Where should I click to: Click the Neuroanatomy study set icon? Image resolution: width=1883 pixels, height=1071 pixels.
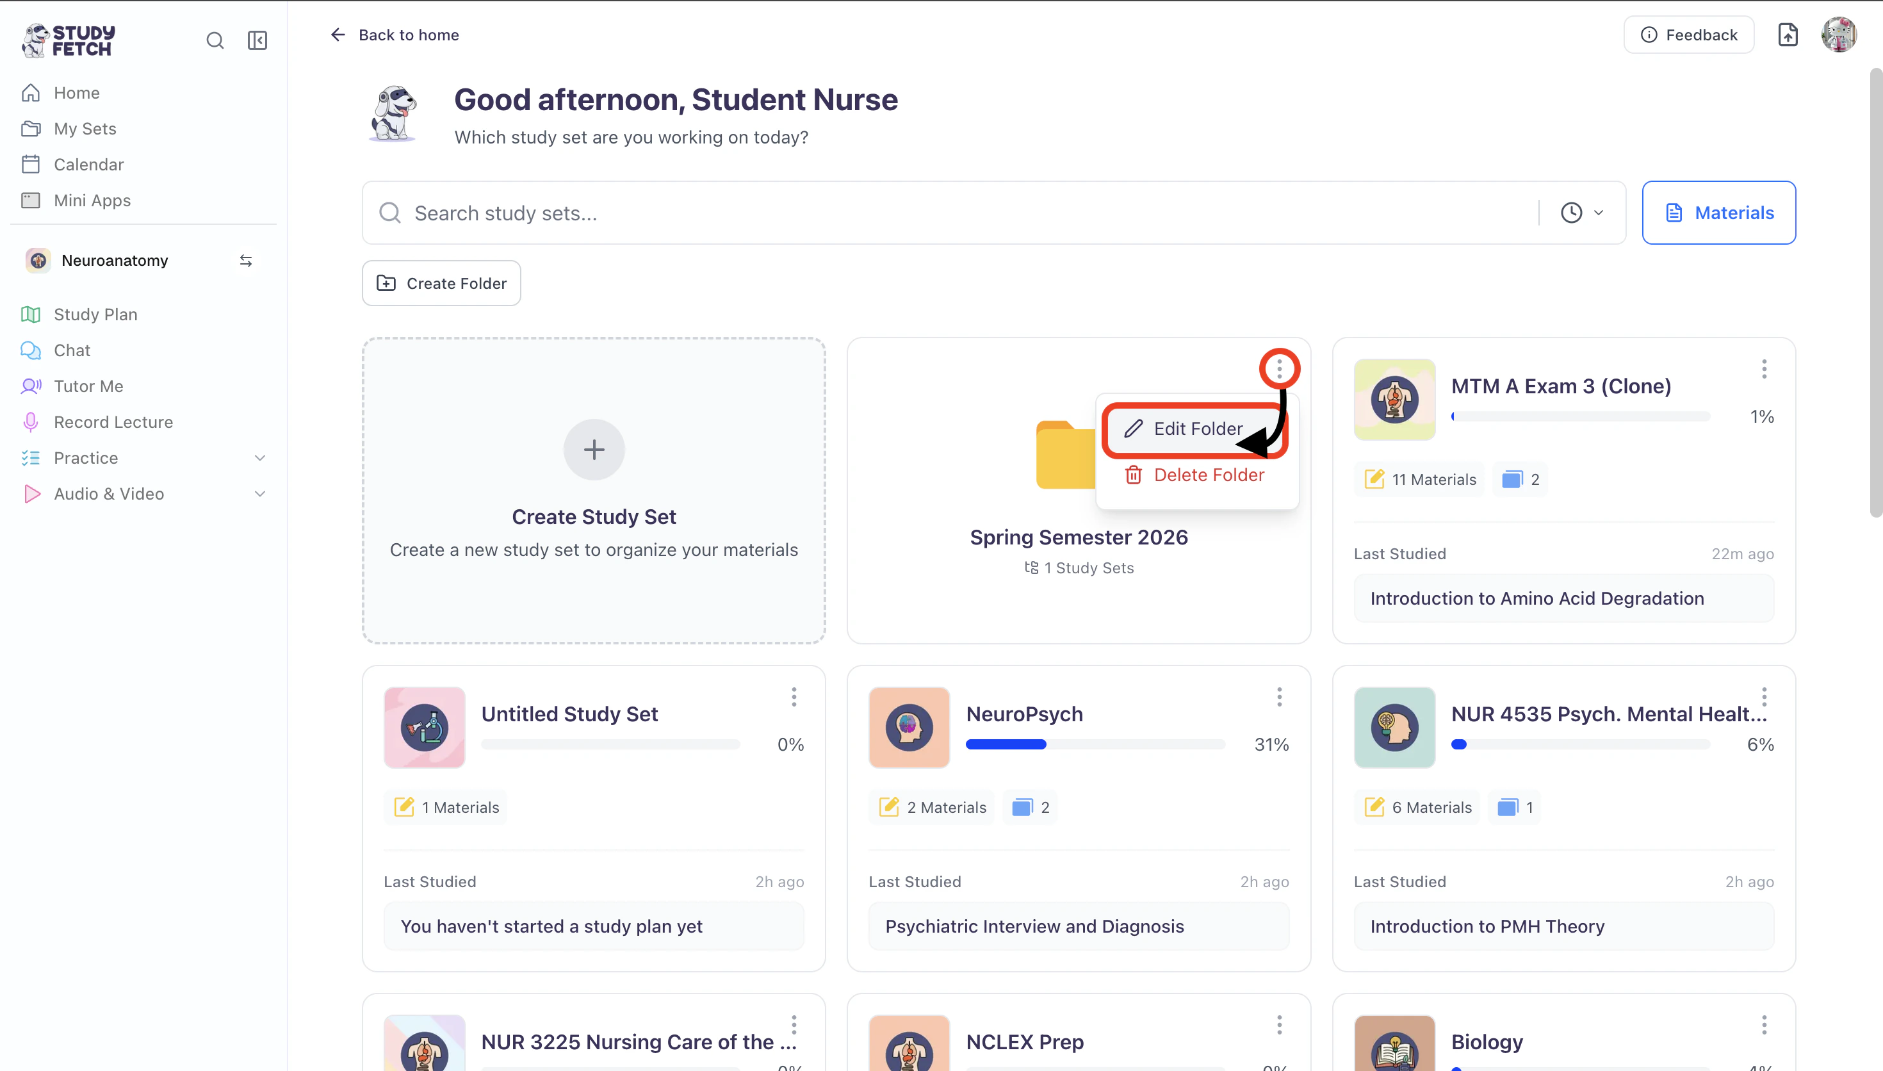pyautogui.click(x=38, y=261)
